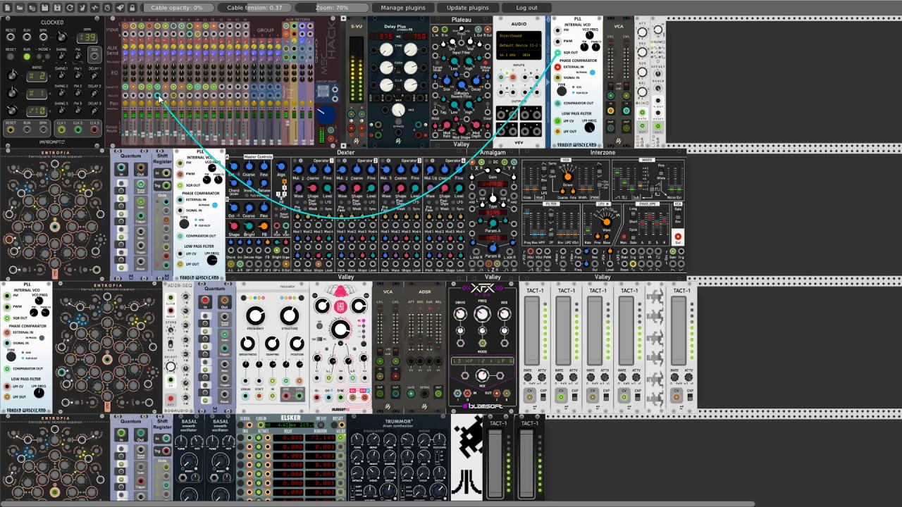The width and height of the screenshot is (902, 507).
Task: Click SQR OUT jack on PLL beside AUDIO
Action: (558, 52)
